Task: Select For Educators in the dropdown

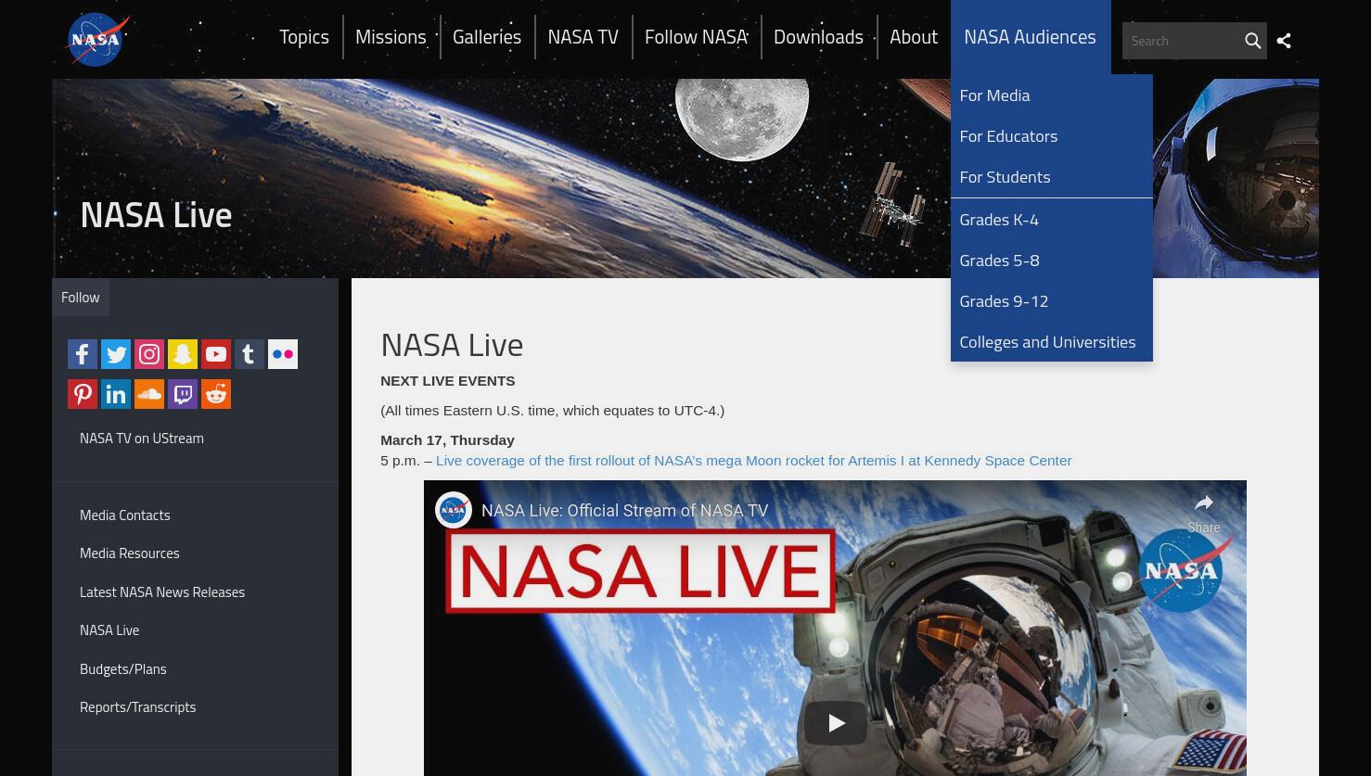Action: pos(1051,135)
